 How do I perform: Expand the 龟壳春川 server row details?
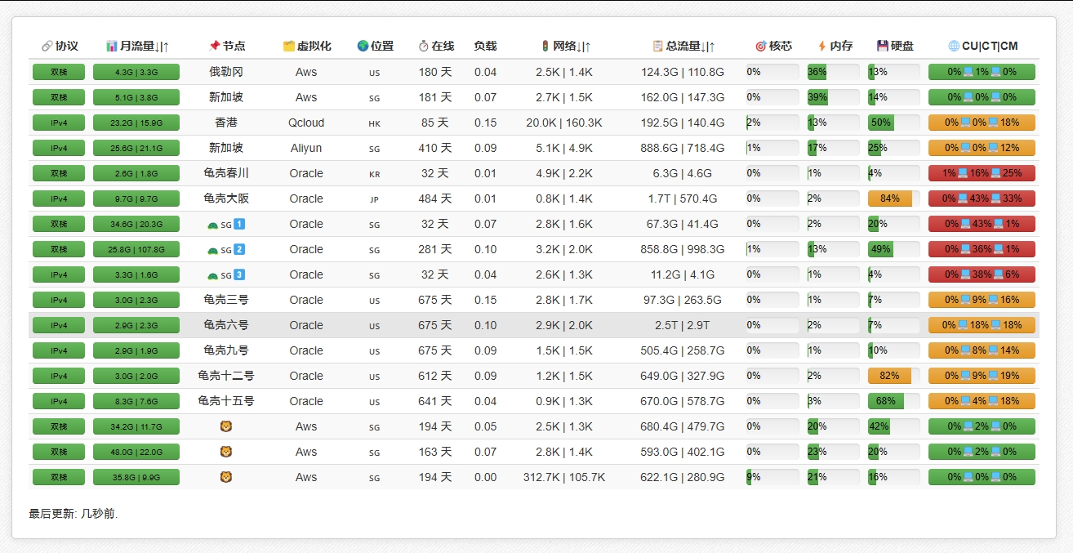(226, 173)
